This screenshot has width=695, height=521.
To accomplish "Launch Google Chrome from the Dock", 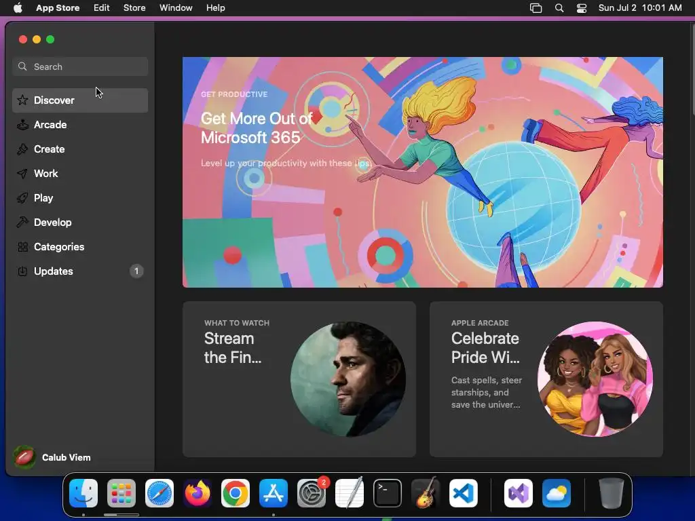I will tap(236, 493).
